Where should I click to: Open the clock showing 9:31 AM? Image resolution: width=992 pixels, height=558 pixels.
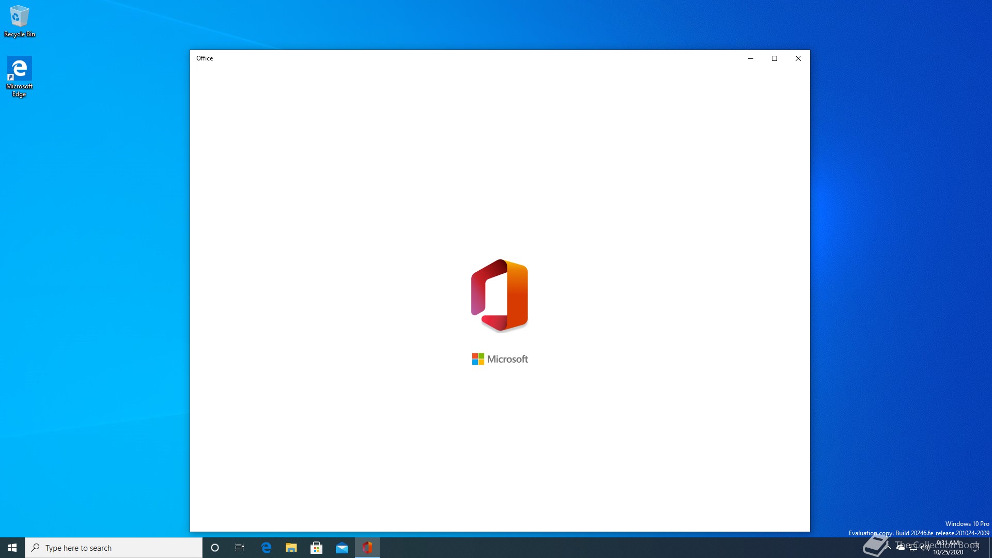(948, 548)
